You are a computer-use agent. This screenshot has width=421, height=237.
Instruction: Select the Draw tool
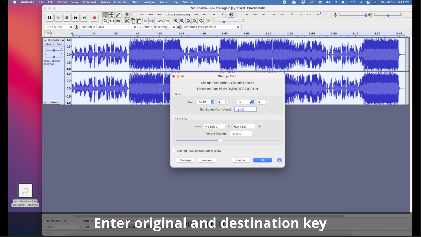pos(118,14)
